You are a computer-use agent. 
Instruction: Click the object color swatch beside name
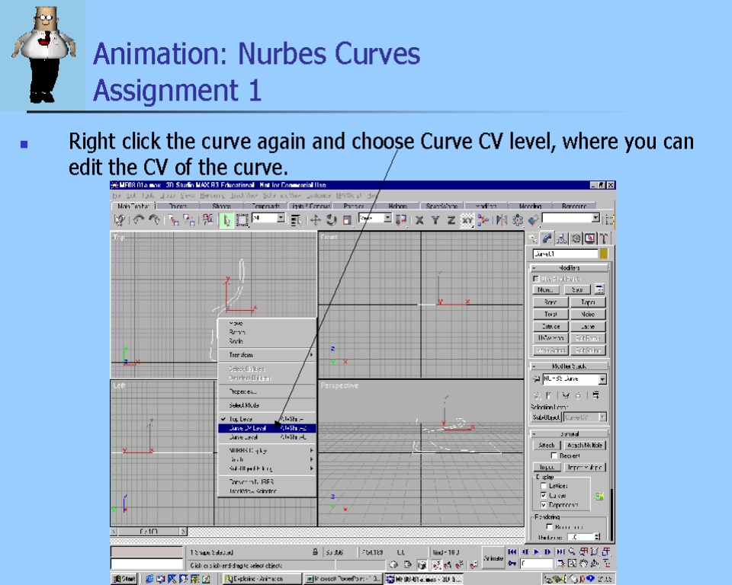point(604,254)
